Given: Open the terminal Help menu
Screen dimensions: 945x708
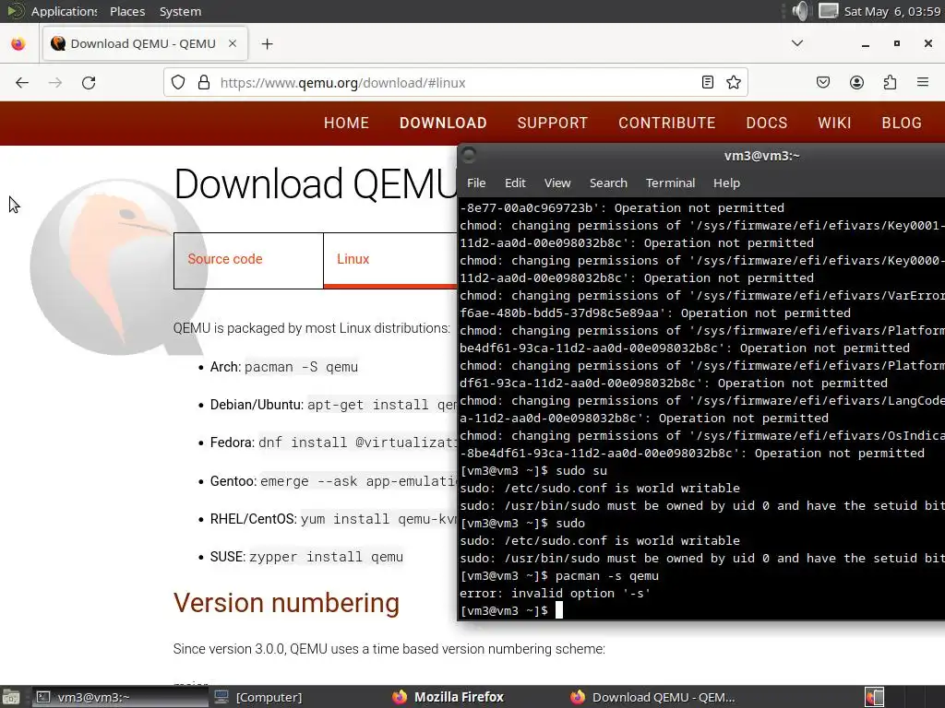Looking at the screenshot, I should [726, 183].
